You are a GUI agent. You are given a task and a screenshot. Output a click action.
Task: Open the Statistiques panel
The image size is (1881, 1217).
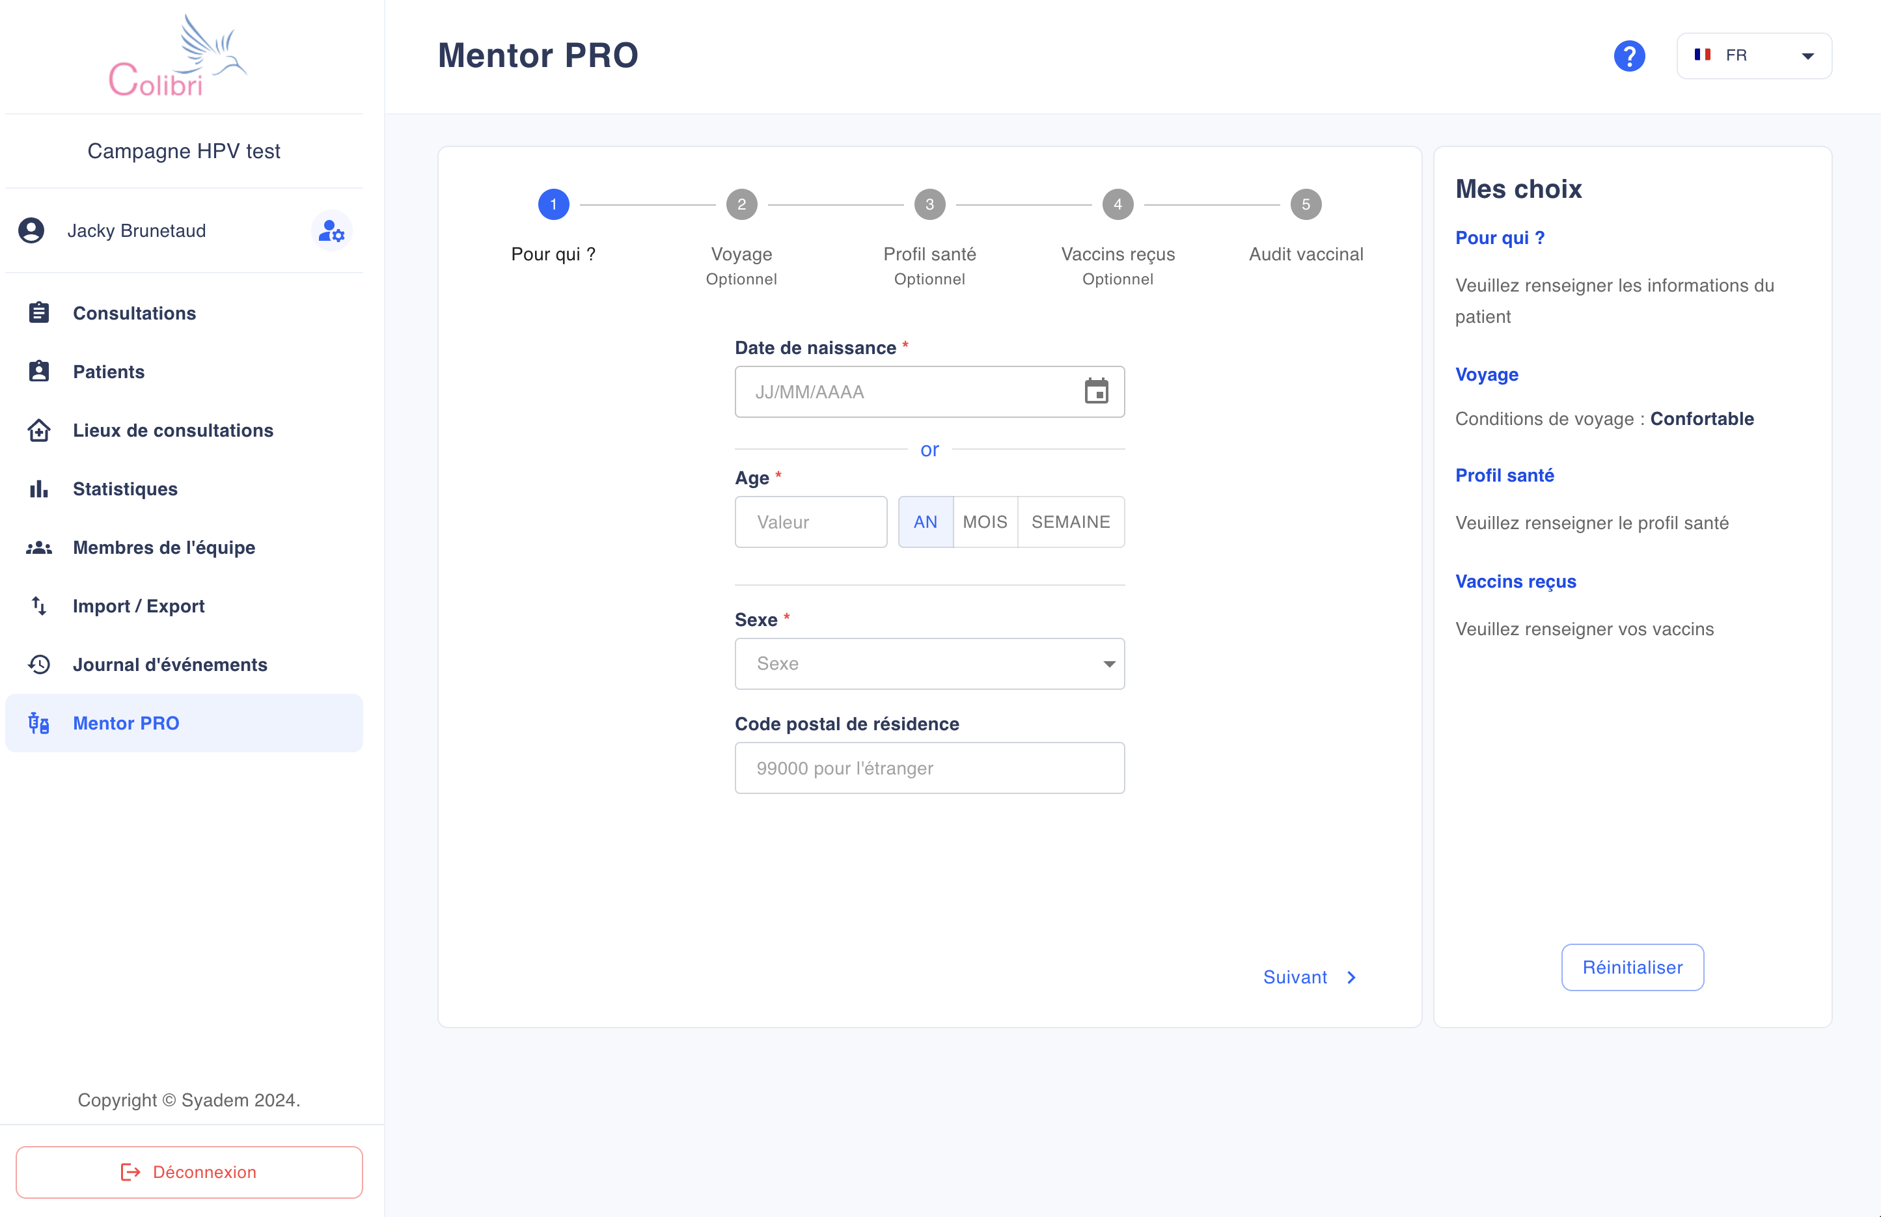[125, 488]
